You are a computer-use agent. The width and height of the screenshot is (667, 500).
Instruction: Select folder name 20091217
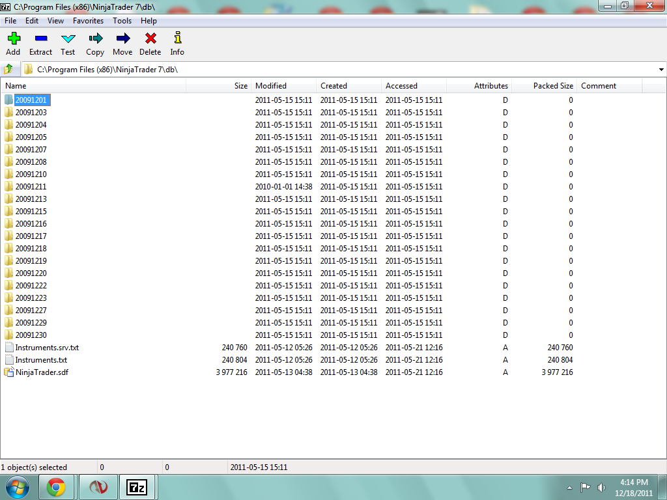(31, 236)
